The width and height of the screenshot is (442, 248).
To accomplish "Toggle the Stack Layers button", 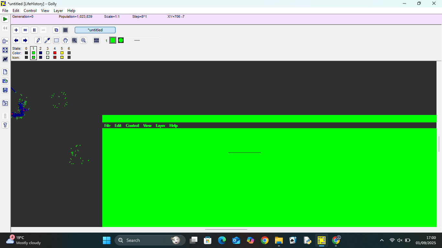I will pos(56,30).
